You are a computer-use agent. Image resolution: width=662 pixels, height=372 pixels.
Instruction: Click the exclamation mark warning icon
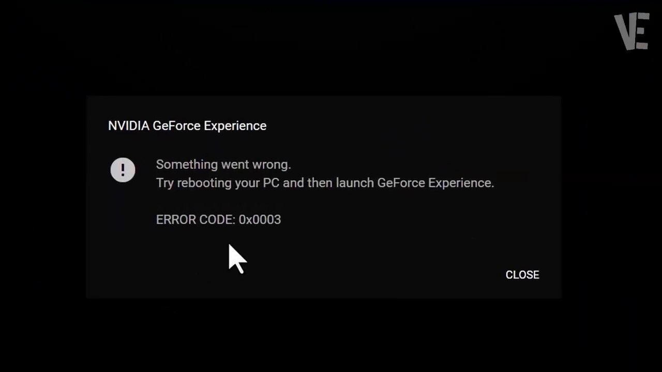(123, 169)
